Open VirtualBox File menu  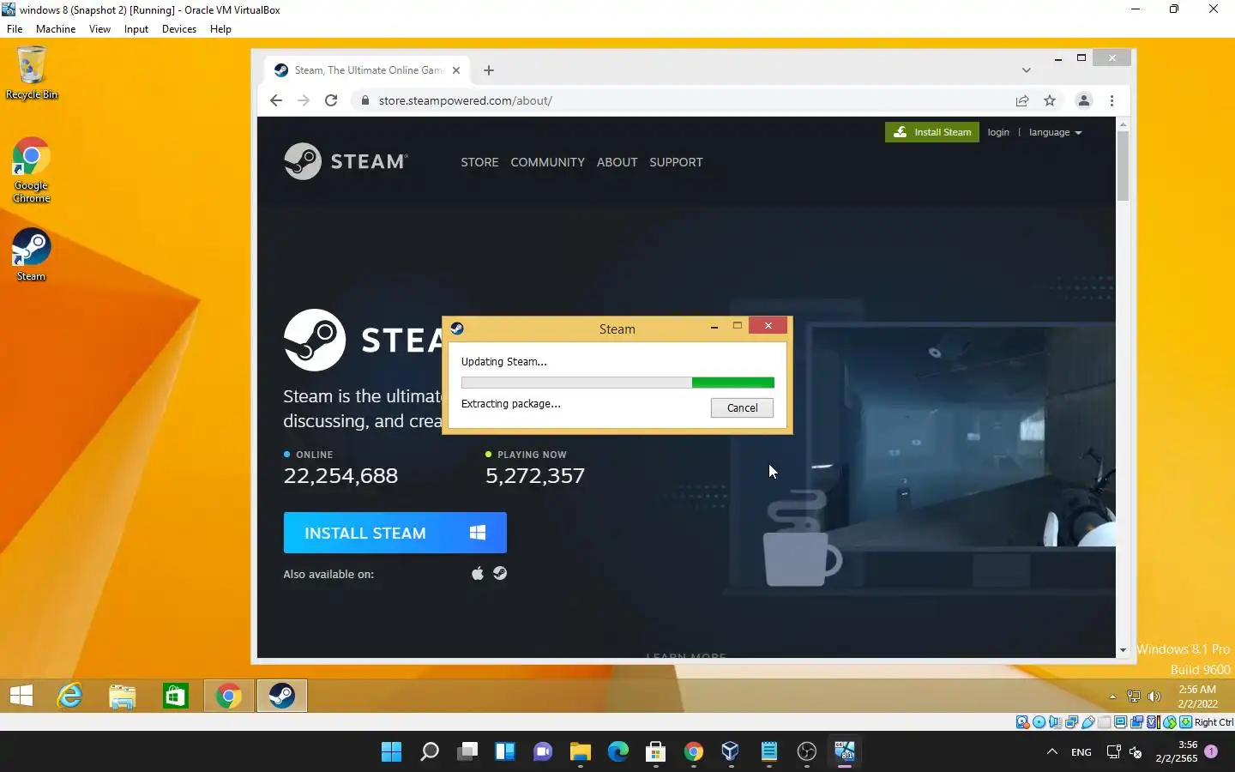pyautogui.click(x=15, y=29)
